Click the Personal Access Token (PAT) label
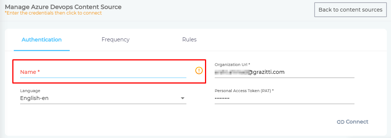This screenshot has height=138, width=391. coord(244,91)
